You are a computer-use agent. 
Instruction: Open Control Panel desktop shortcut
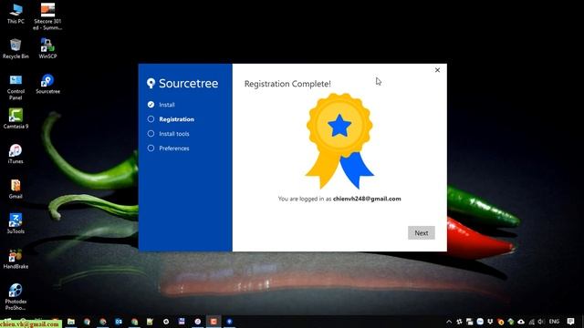[16, 87]
